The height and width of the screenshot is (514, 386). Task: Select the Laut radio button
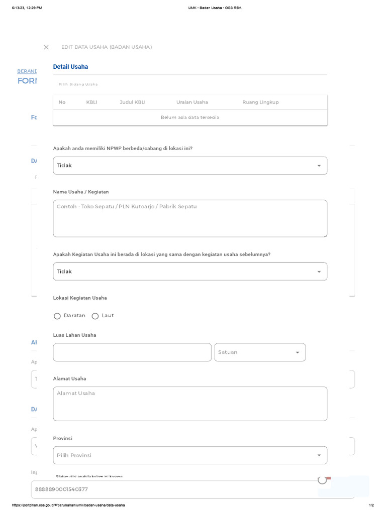tap(95, 316)
